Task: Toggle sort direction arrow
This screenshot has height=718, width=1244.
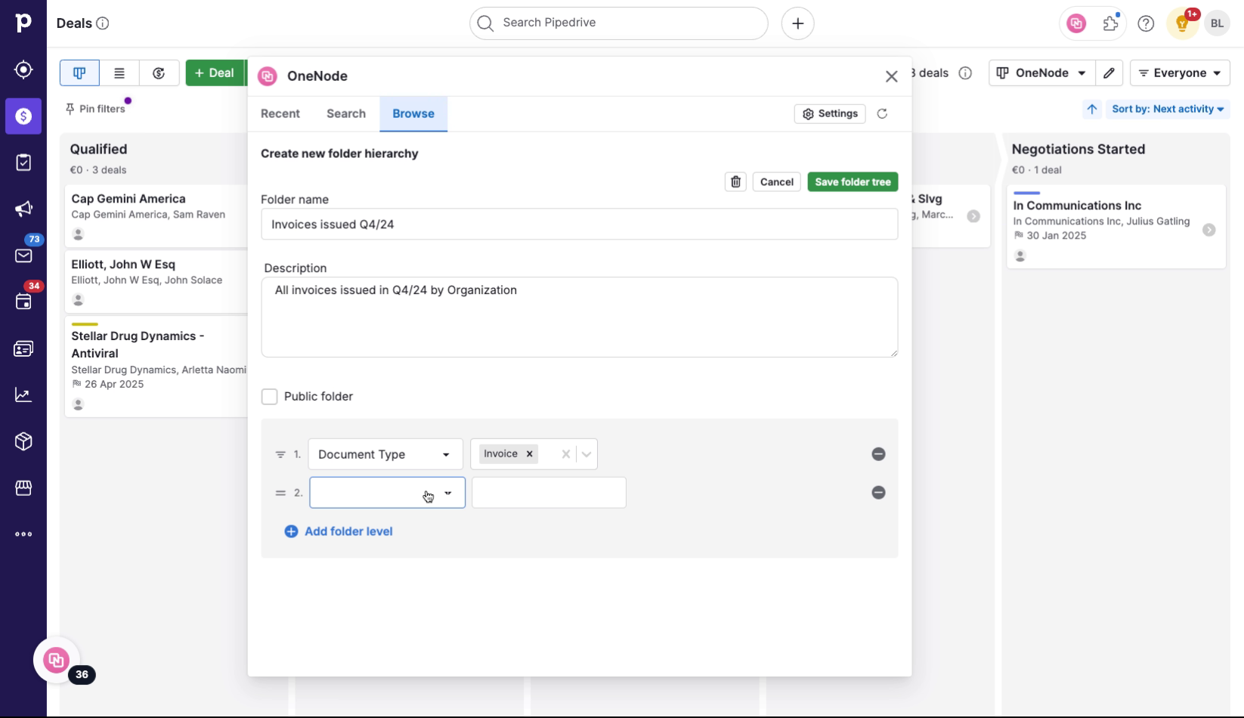Action: pos(1092,109)
